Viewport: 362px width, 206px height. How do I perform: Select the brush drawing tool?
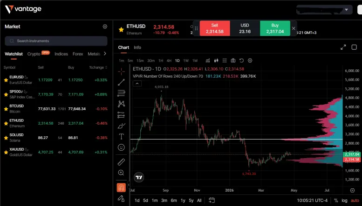tap(121, 126)
